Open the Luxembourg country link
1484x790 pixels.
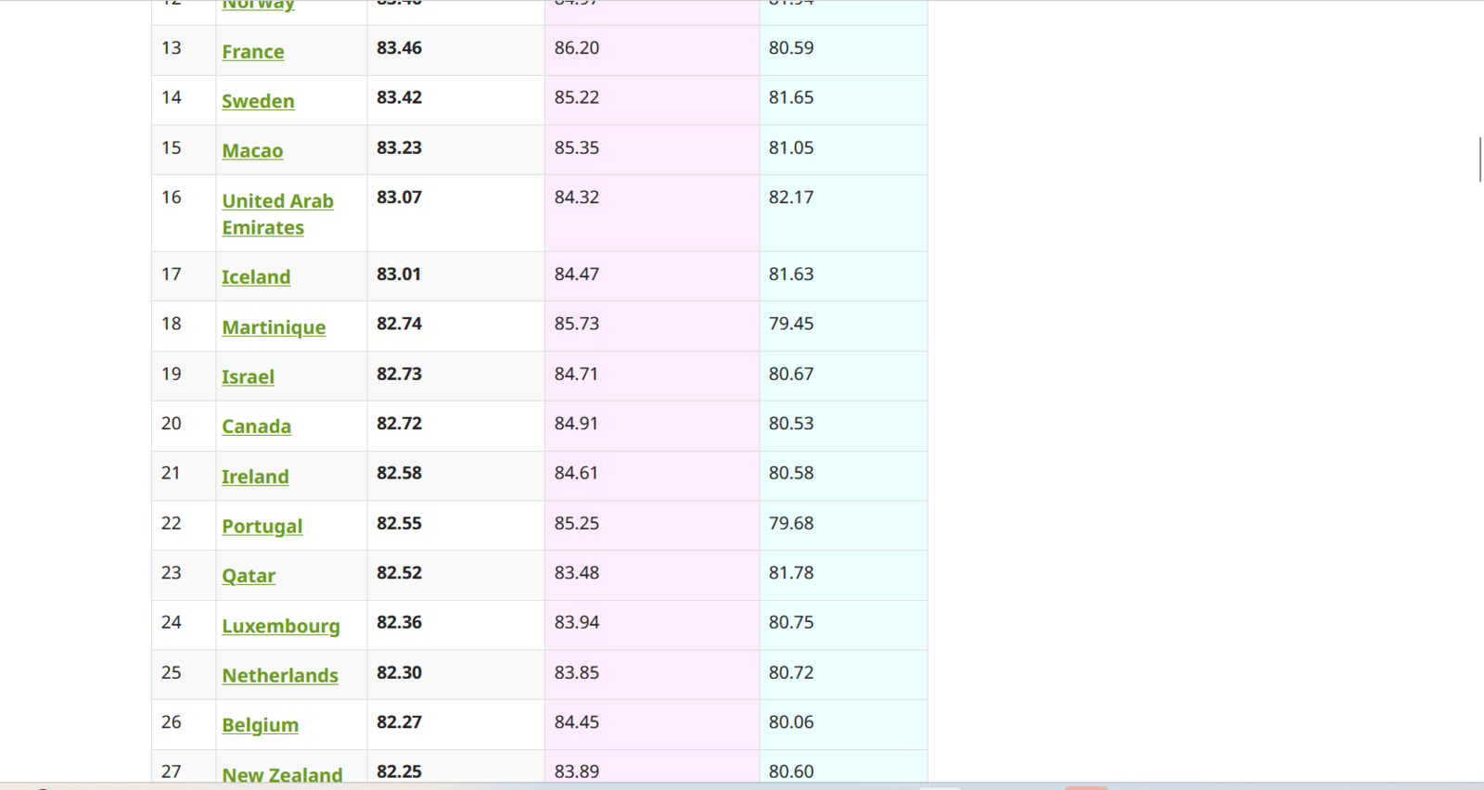tap(281, 626)
